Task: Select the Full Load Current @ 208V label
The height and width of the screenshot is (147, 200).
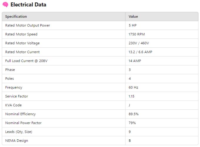Action: tap(26, 61)
